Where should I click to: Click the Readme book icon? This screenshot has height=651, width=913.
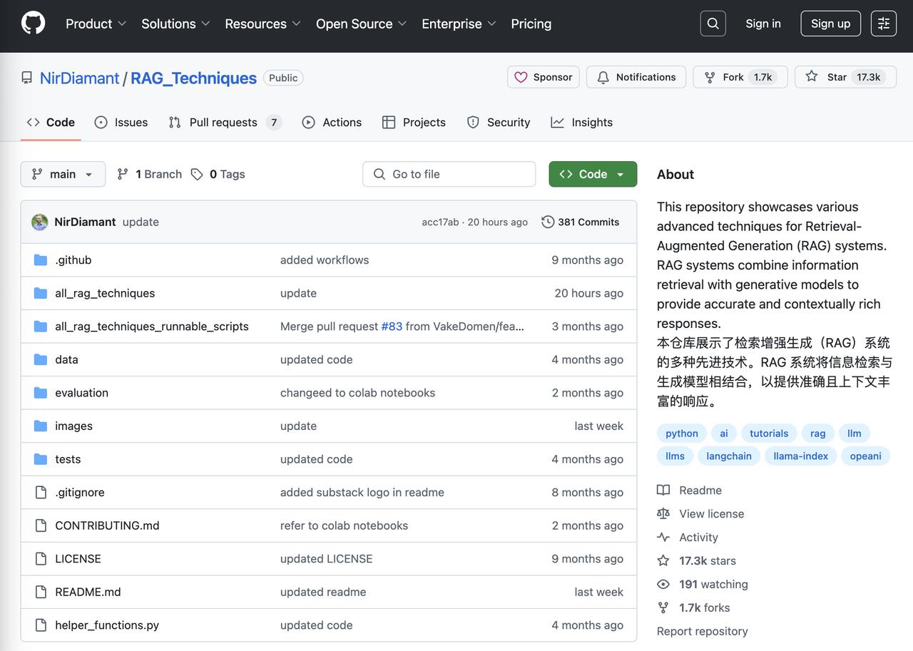(x=663, y=490)
